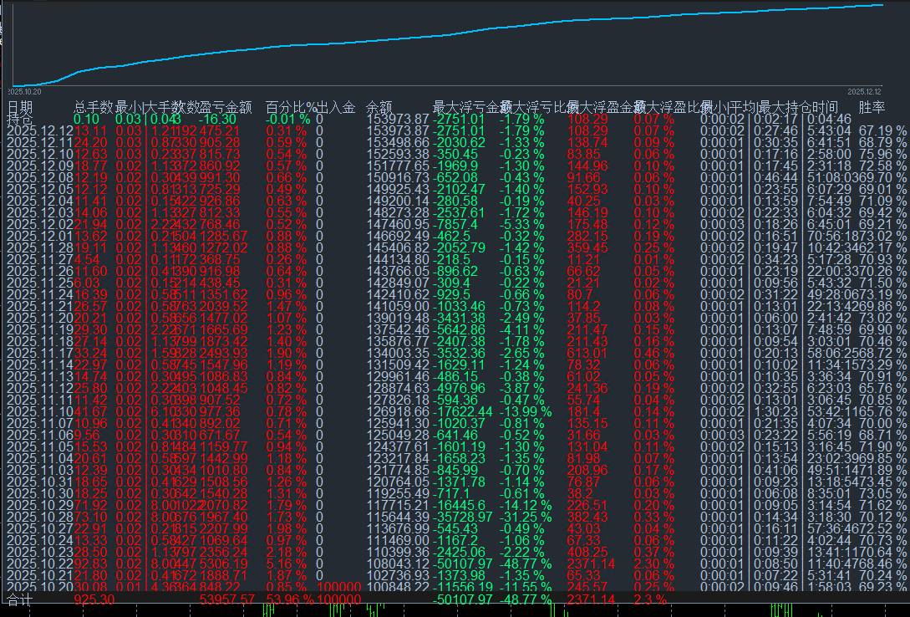The height and width of the screenshot is (617, 910).
Task: Select the 2025.11.28 date cell
Action: 40,247
